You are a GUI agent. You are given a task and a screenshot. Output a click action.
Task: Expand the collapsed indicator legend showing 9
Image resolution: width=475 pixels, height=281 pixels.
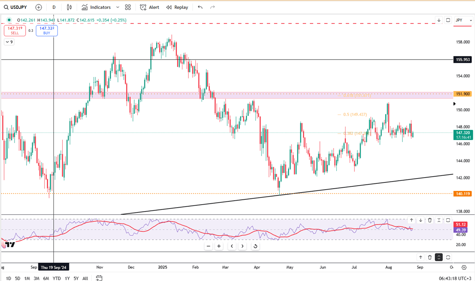click(x=9, y=42)
